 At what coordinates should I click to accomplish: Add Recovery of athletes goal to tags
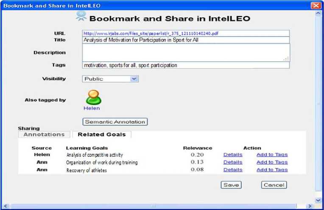272,170
